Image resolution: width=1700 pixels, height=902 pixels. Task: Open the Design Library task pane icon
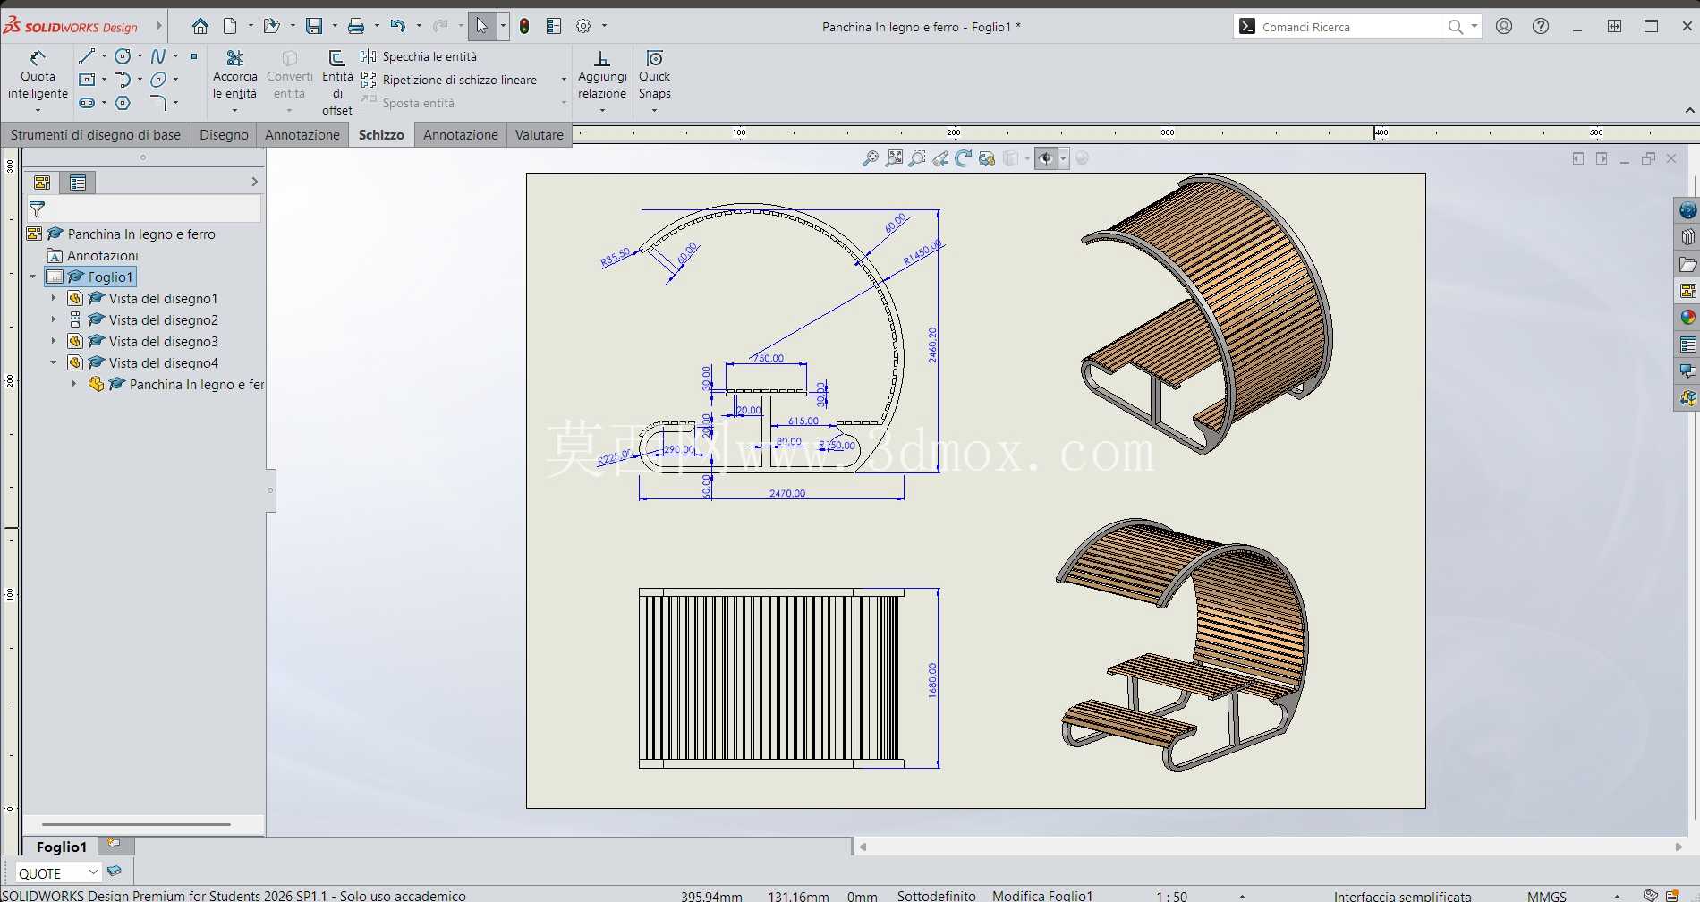pyautogui.click(x=1687, y=237)
